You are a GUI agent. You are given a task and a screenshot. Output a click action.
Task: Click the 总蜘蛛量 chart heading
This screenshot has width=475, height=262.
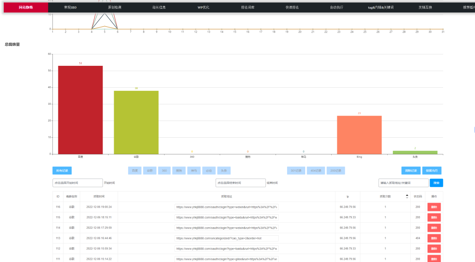point(12,45)
